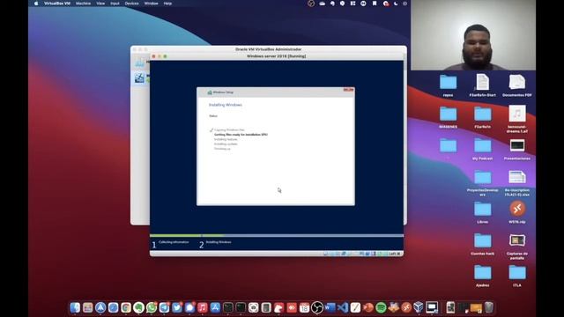Open the Input menu
Screen dimensions: 564x317
[x=115, y=4]
